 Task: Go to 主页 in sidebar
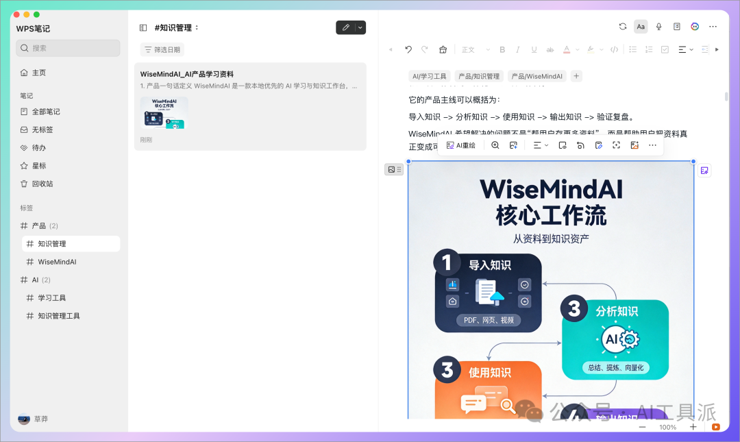point(38,73)
